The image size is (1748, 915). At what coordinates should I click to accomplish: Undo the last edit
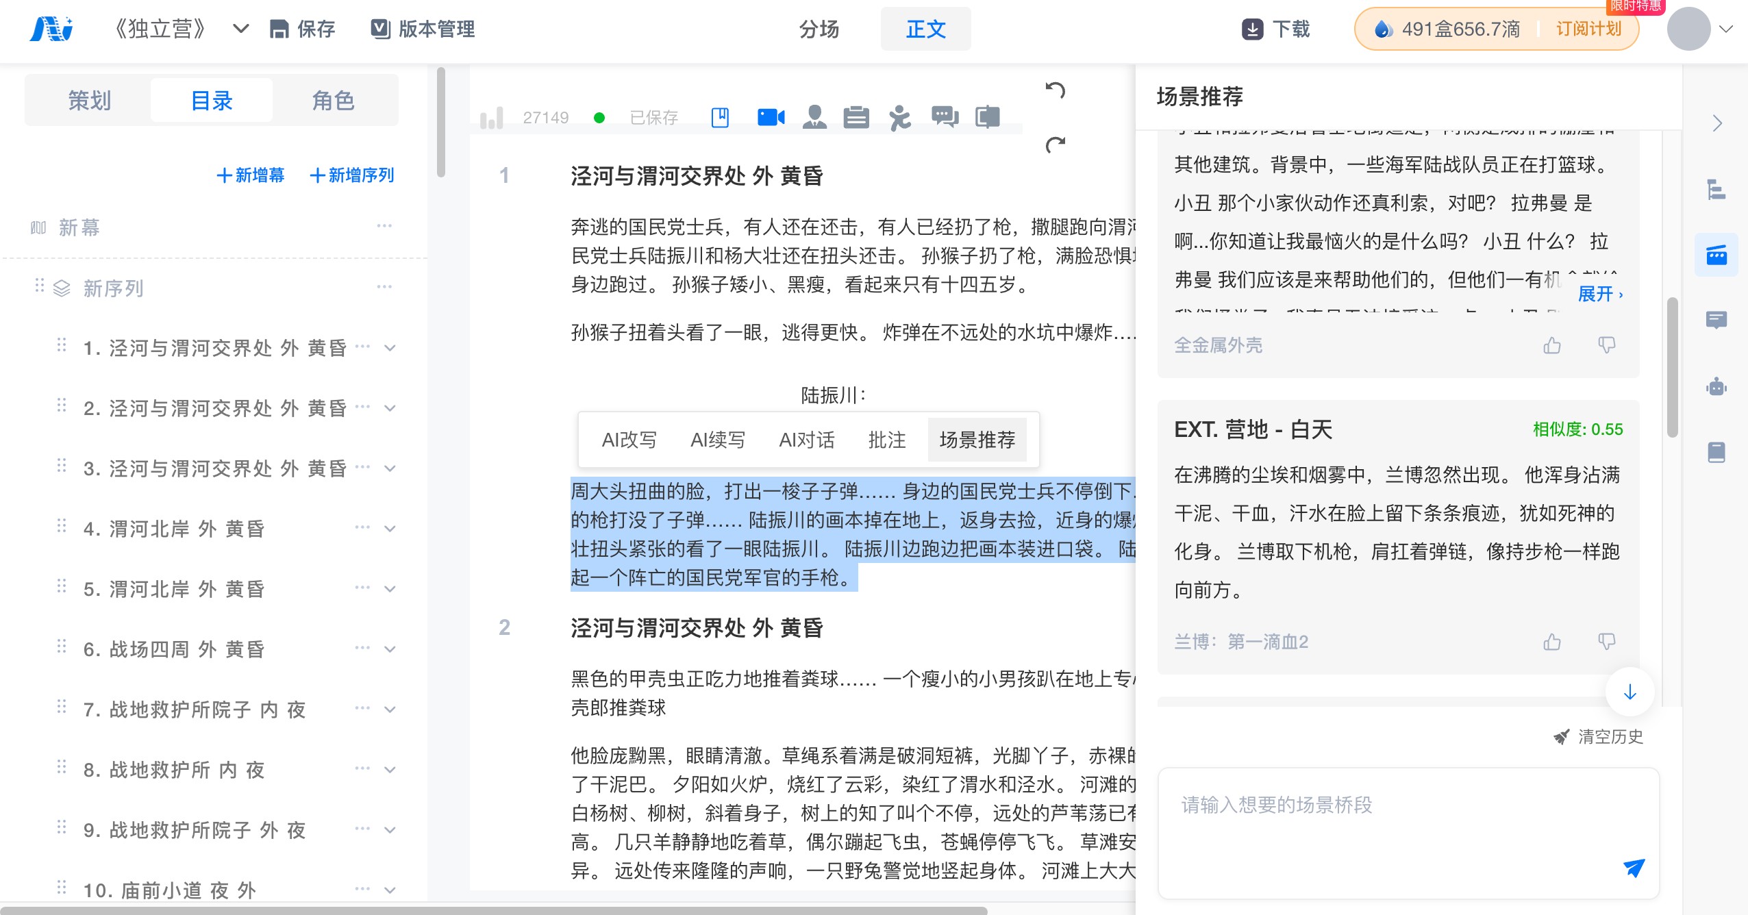1056,90
